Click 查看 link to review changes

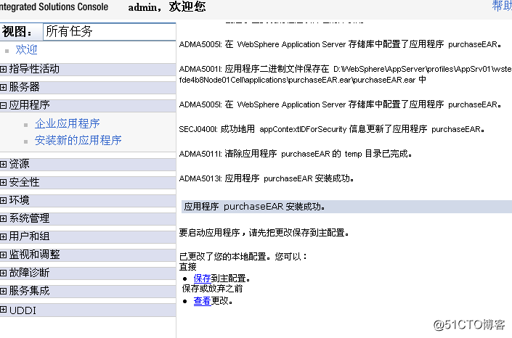202,301
